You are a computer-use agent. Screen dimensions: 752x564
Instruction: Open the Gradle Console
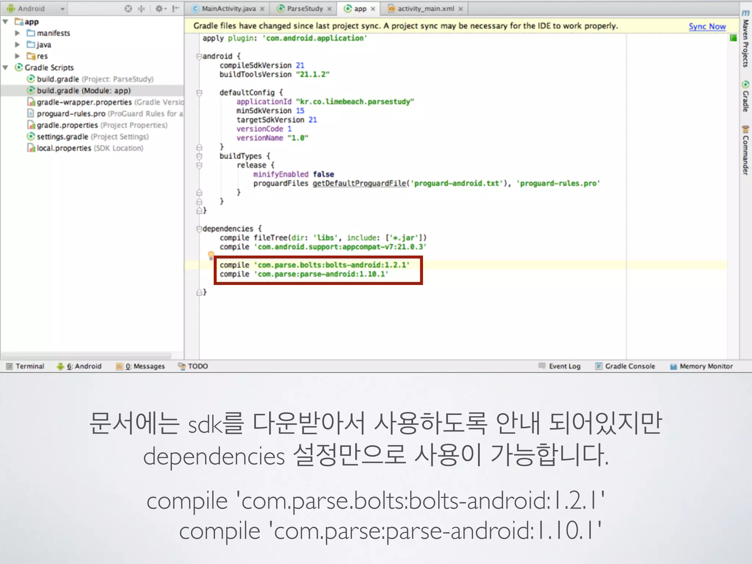click(625, 366)
